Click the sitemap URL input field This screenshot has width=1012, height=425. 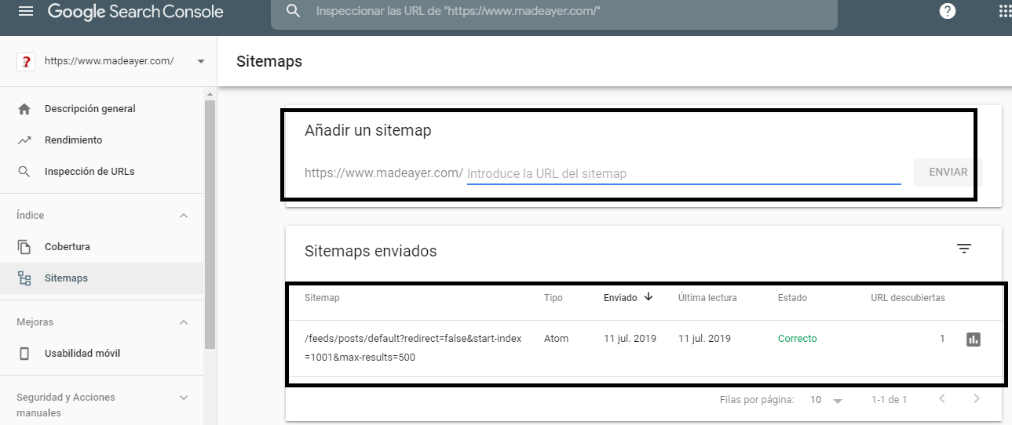pyautogui.click(x=684, y=173)
